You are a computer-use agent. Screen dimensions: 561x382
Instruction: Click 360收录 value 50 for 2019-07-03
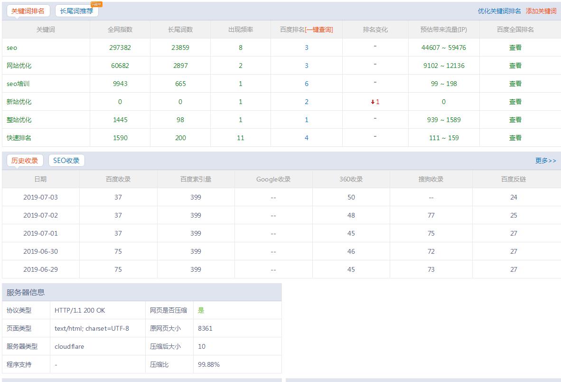coord(351,197)
